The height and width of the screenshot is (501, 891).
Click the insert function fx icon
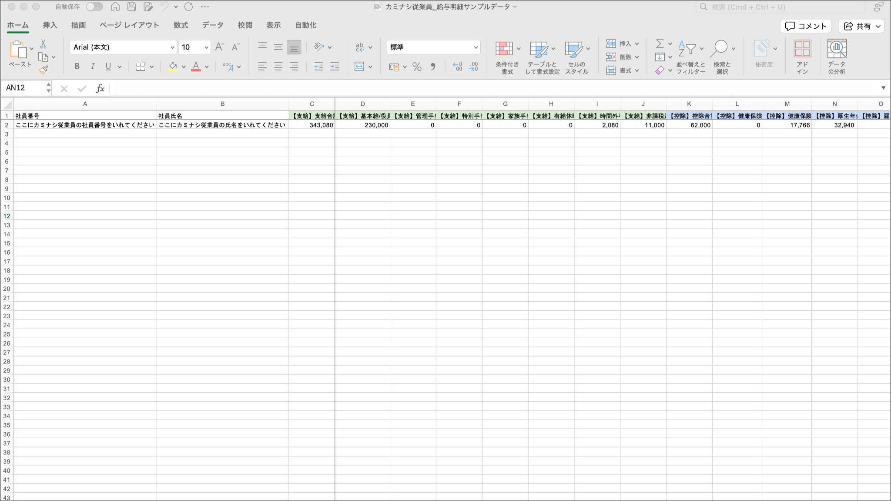100,88
